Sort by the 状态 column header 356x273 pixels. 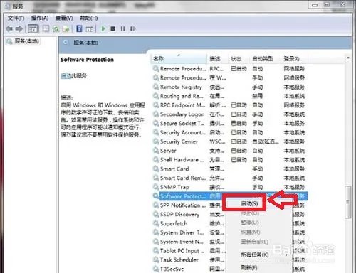point(239,58)
